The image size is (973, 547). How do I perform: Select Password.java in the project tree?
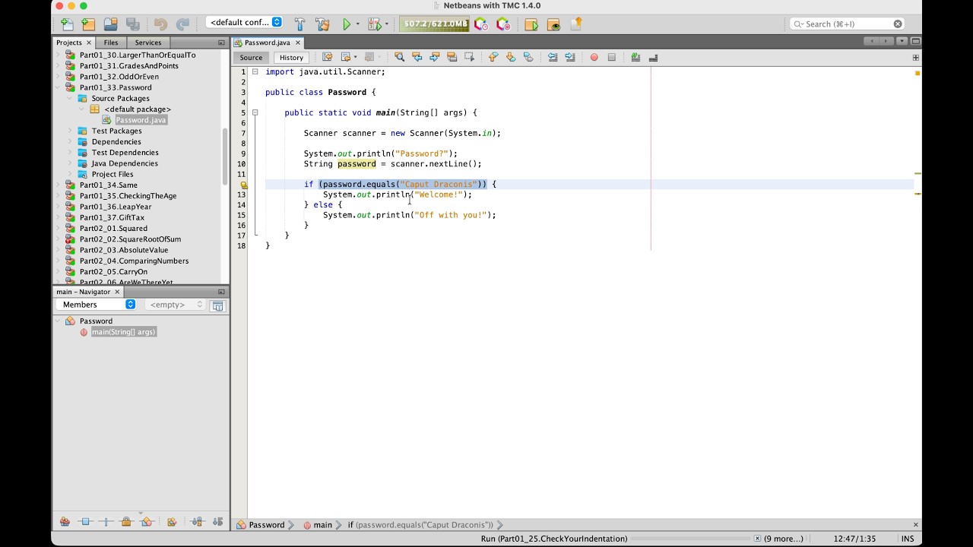coord(141,120)
